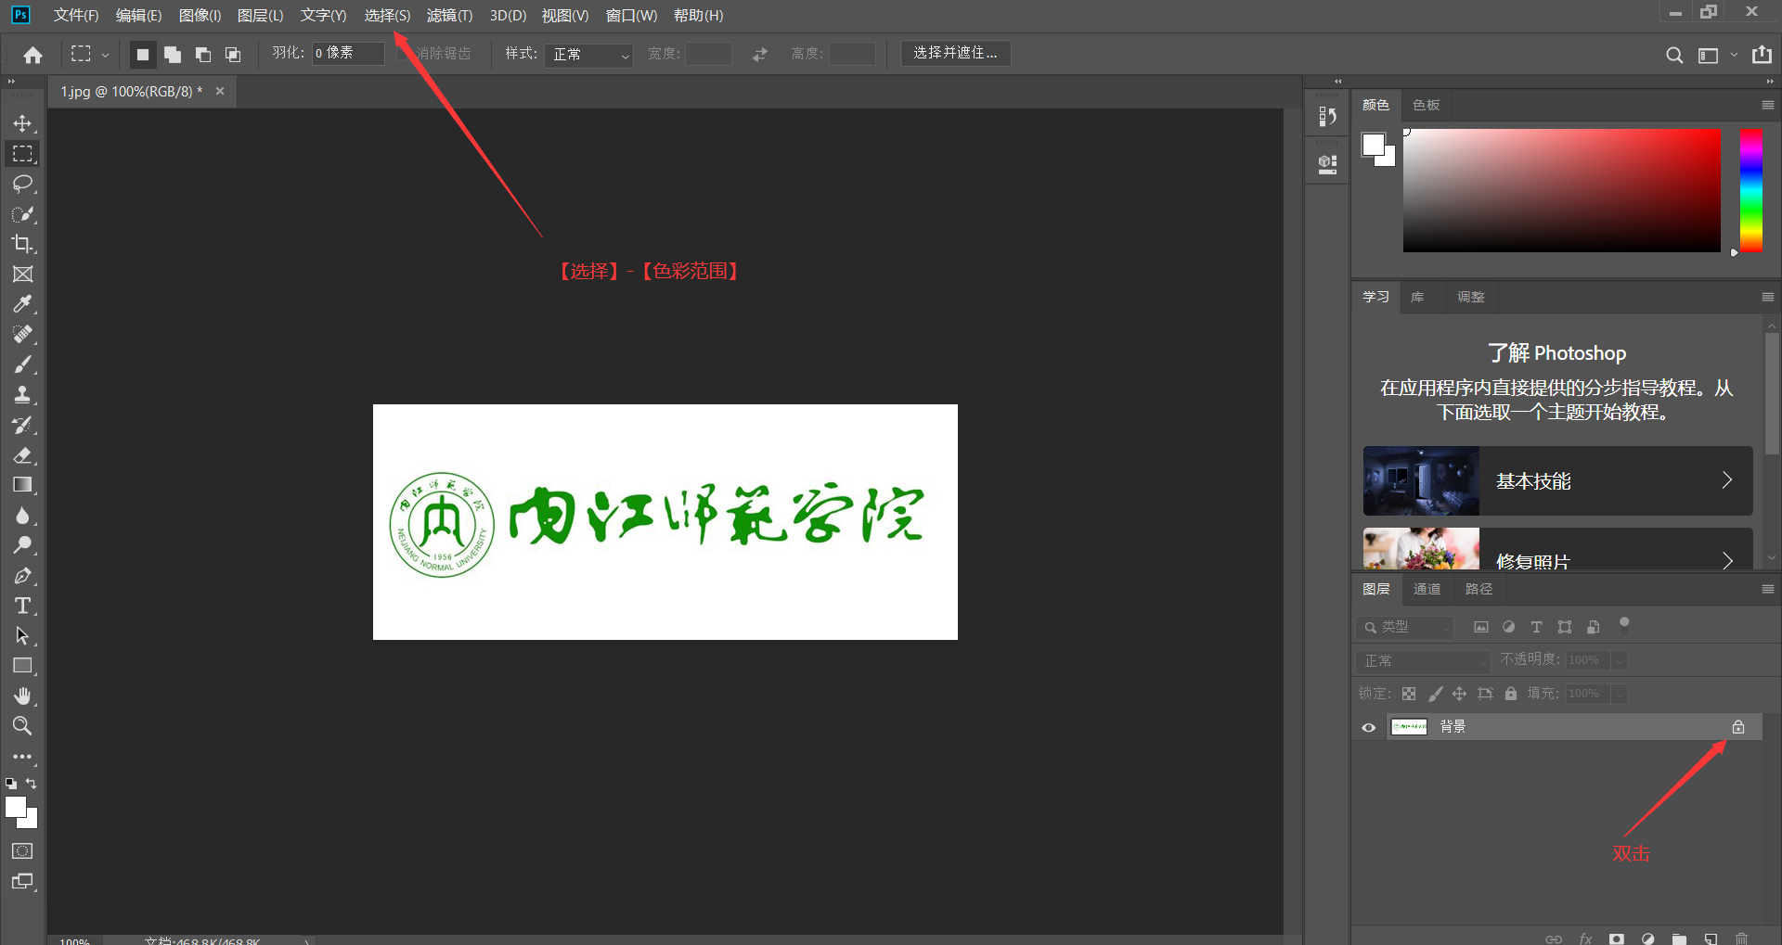This screenshot has width=1782, height=945.
Task: Click the 背景 layer thumbnail
Action: [1409, 728]
